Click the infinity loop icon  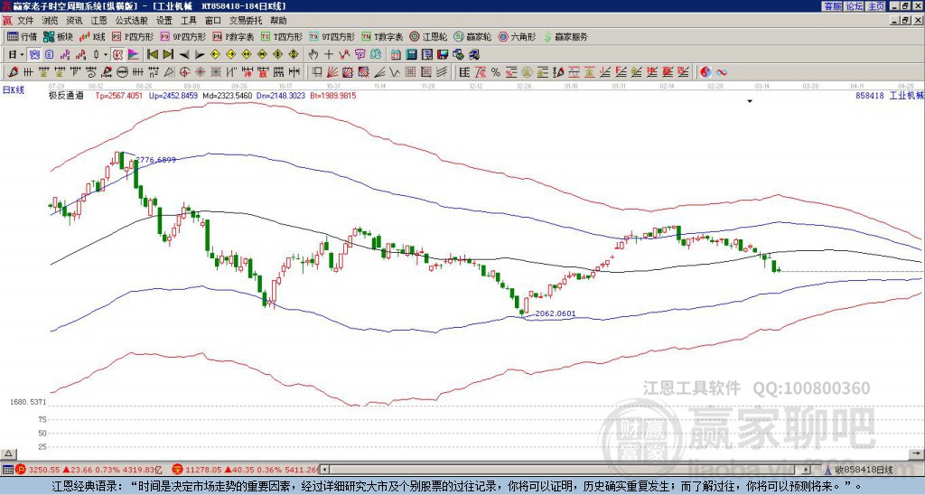[x=722, y=72]
